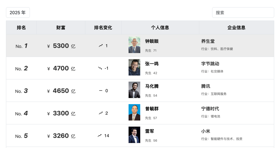Click the 个人信息 column header

click(x=160, y=28)
